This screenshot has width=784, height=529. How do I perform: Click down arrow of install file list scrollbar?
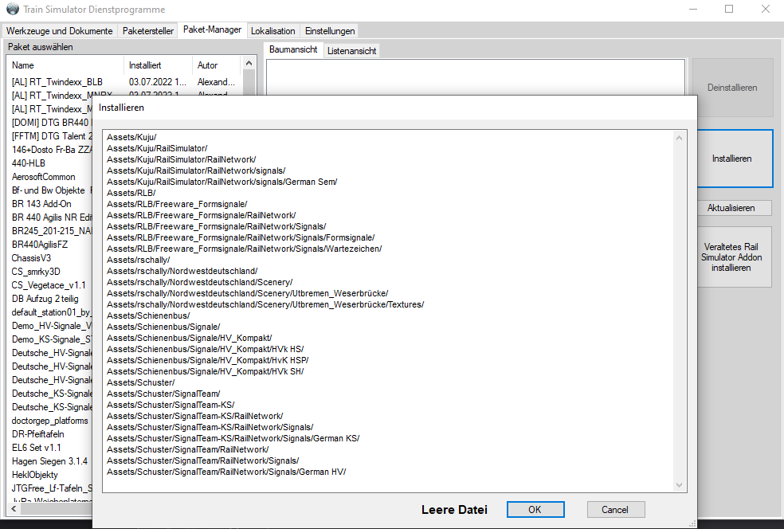point(679,484)
